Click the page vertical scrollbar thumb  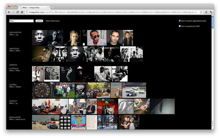click(x=213, y=22)
